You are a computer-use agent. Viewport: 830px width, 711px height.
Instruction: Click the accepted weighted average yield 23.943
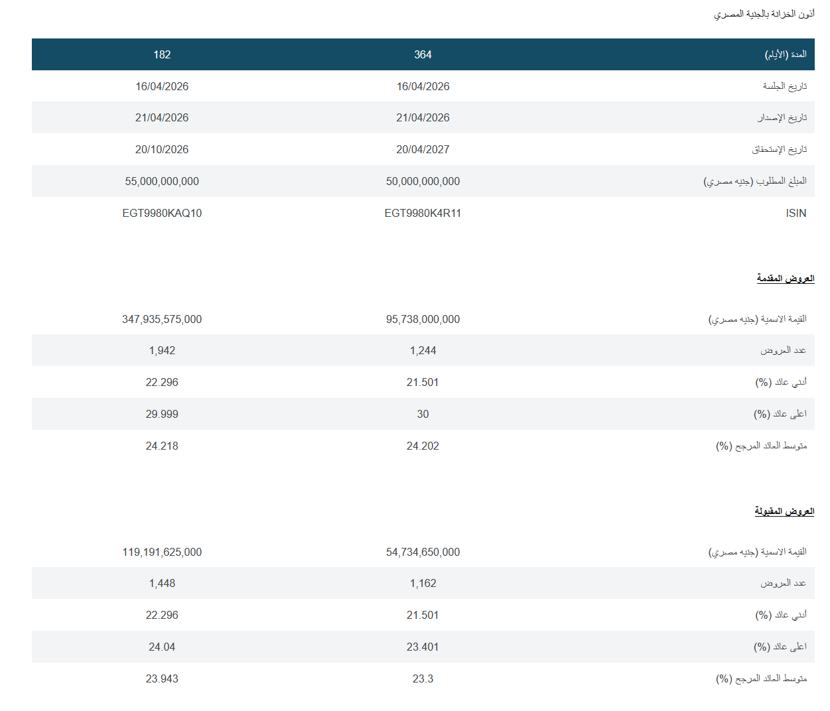pos(162,679)
